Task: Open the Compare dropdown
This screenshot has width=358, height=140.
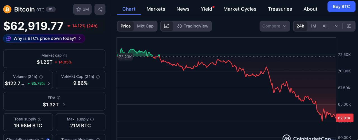Action: click(274, 26)
